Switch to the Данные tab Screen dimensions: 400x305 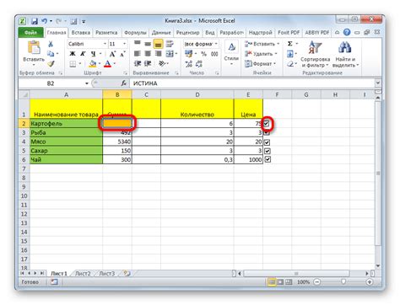point(161,33)
